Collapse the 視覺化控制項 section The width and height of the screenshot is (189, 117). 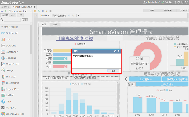(x=2, y=27)
